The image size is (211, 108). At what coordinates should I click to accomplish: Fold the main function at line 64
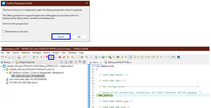point(95,66)
